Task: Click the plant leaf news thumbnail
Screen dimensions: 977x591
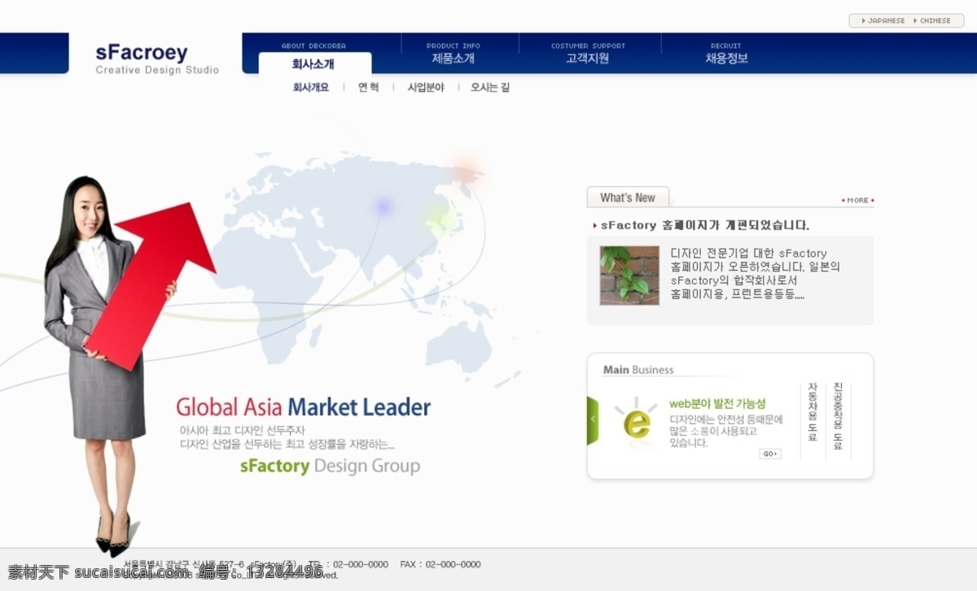Action: tap(629, 276)
